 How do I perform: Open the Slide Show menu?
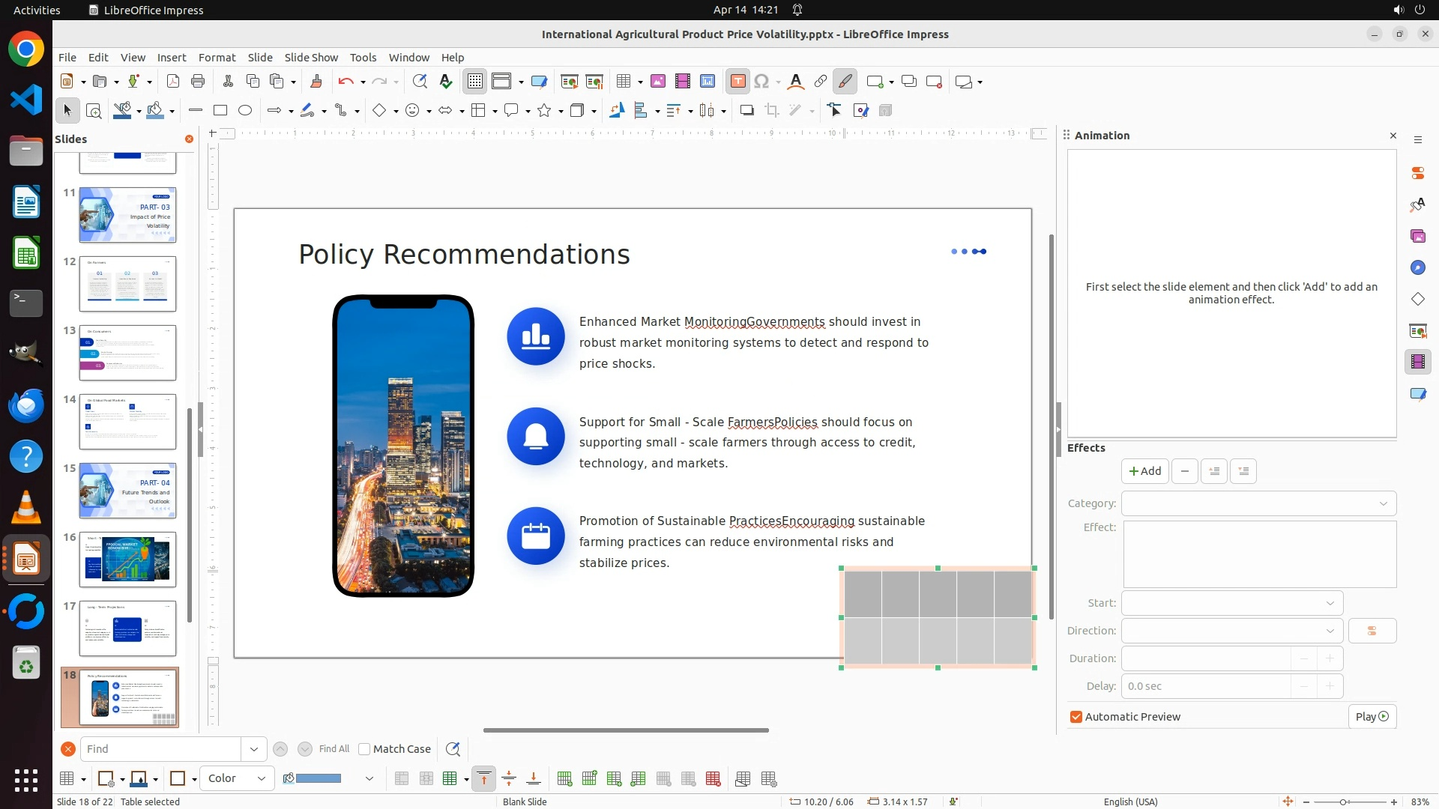[311, 58]
